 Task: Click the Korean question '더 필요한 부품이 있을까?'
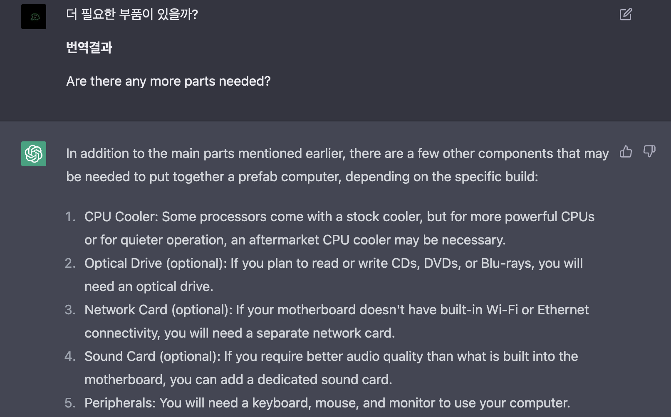131,15
